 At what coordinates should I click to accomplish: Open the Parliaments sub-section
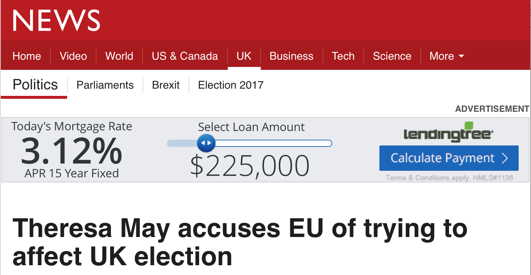105,85
